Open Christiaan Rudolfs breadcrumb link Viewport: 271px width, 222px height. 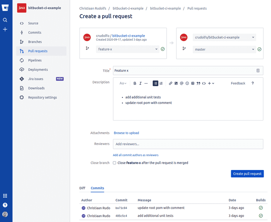coord(93,8)
